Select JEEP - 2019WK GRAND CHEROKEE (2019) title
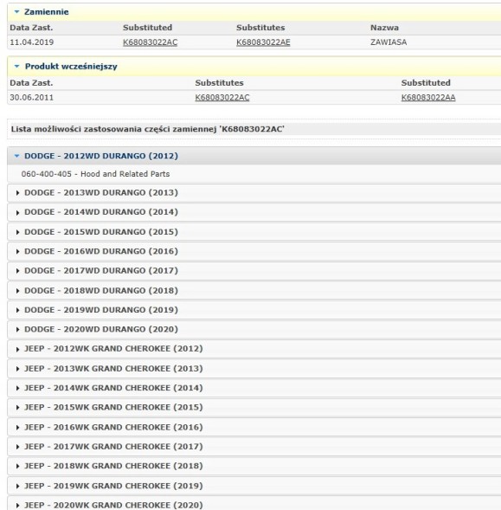The image size is (501, 510). pos(113,486)
